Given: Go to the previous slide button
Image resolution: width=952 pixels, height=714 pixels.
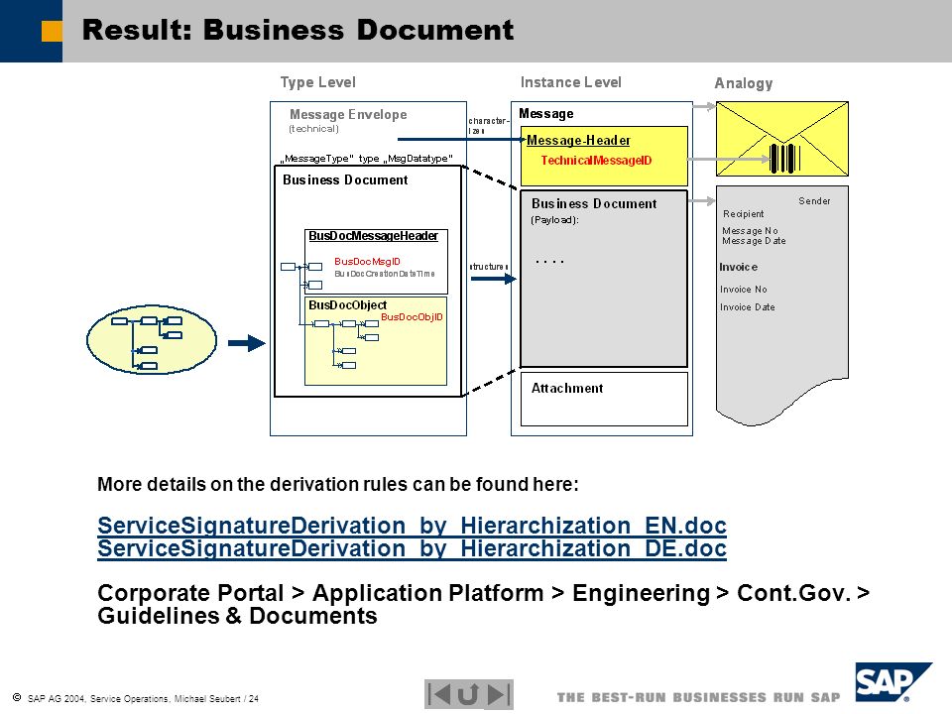Looking at the screenshot, I should (x=439, y=694).
